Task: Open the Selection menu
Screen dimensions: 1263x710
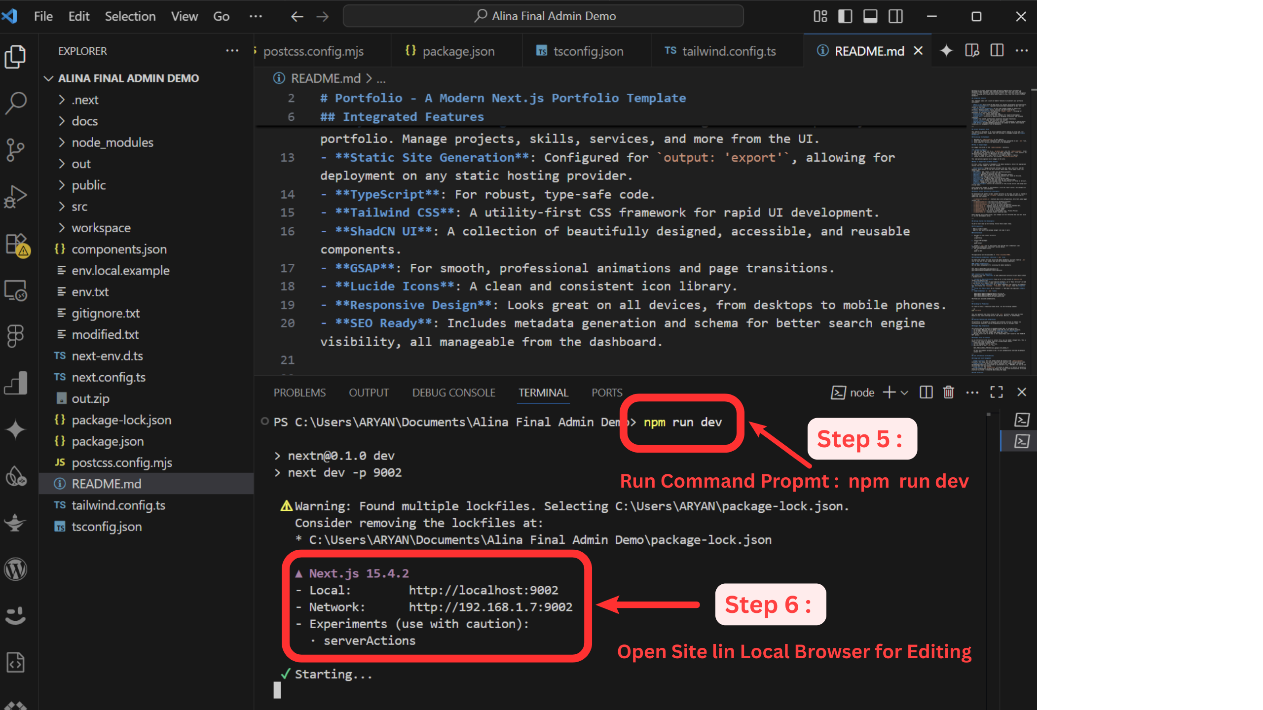Action: coord(130,16)
